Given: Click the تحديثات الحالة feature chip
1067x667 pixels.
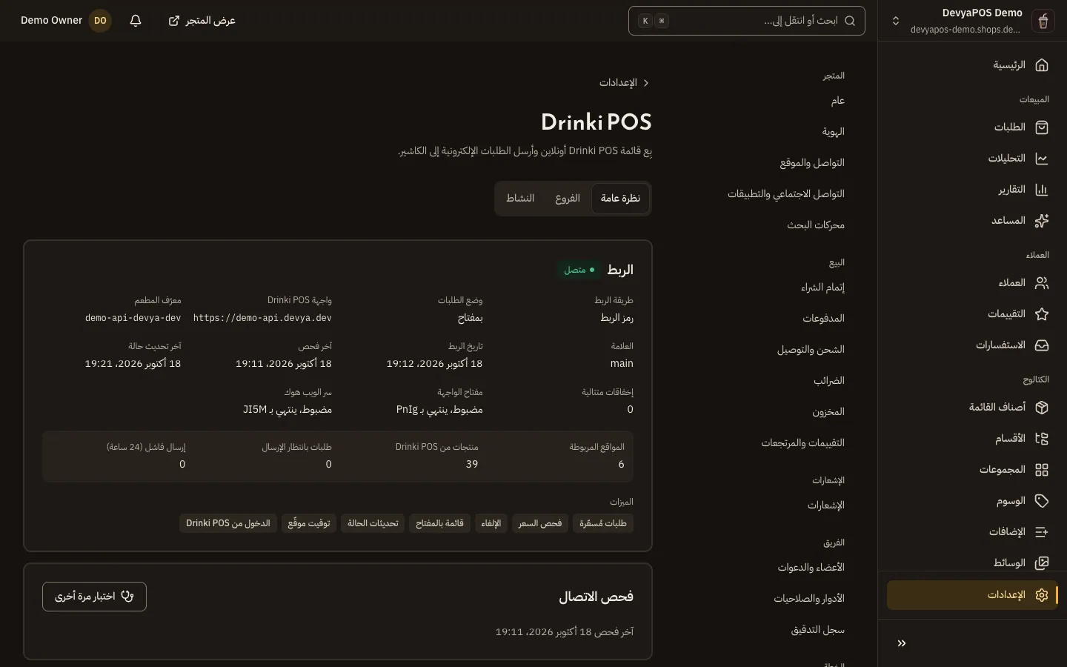Looking at the screenshot, I should [373, 523].
